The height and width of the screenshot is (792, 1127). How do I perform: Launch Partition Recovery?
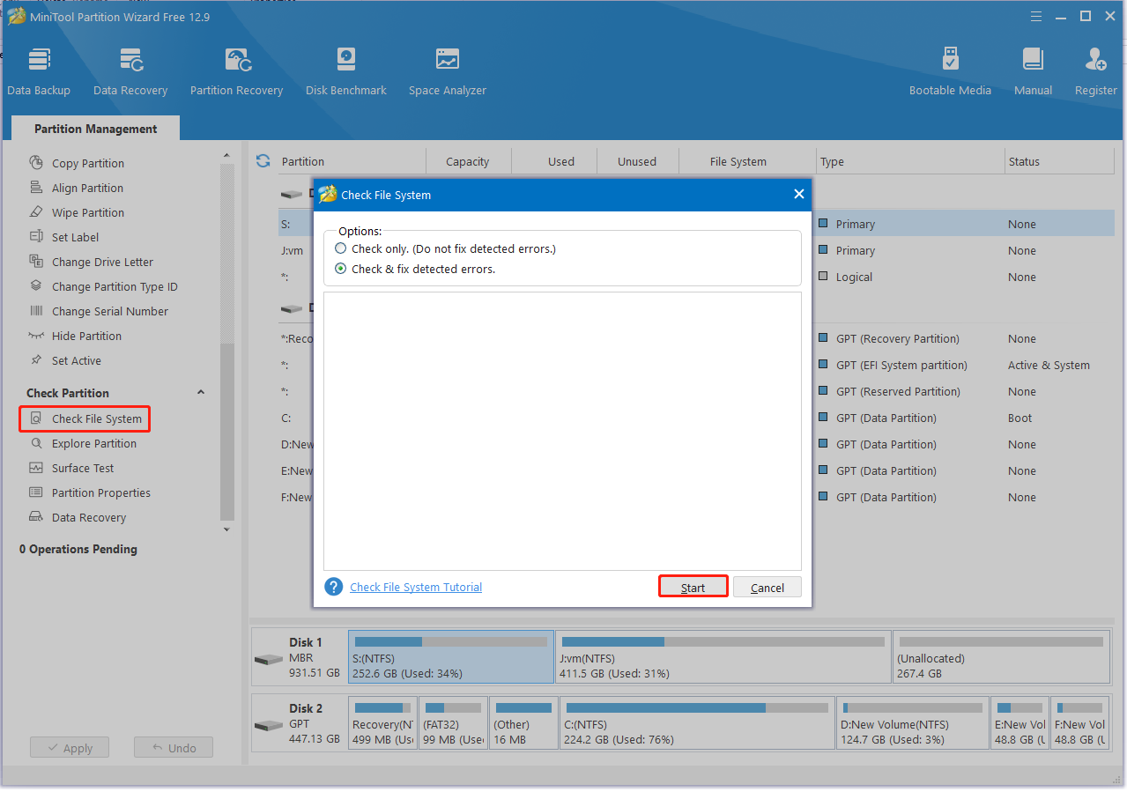[236, 71]
